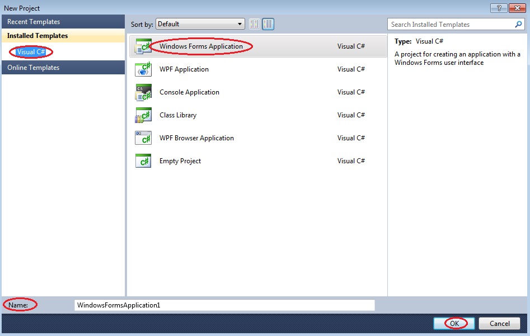Select the Class Library name

(178, 115)
